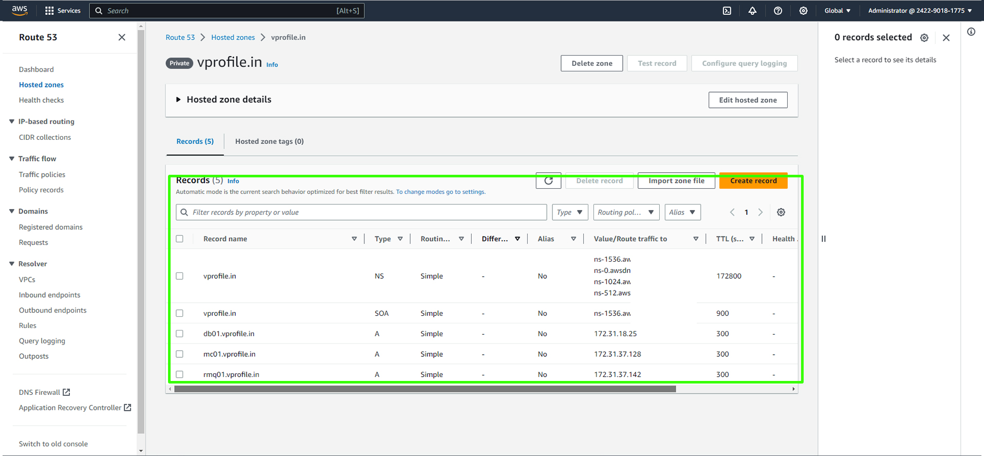This screenshot has width=984, height=456.
Task: Click the split panel resize handle
Action: (824, 239)
